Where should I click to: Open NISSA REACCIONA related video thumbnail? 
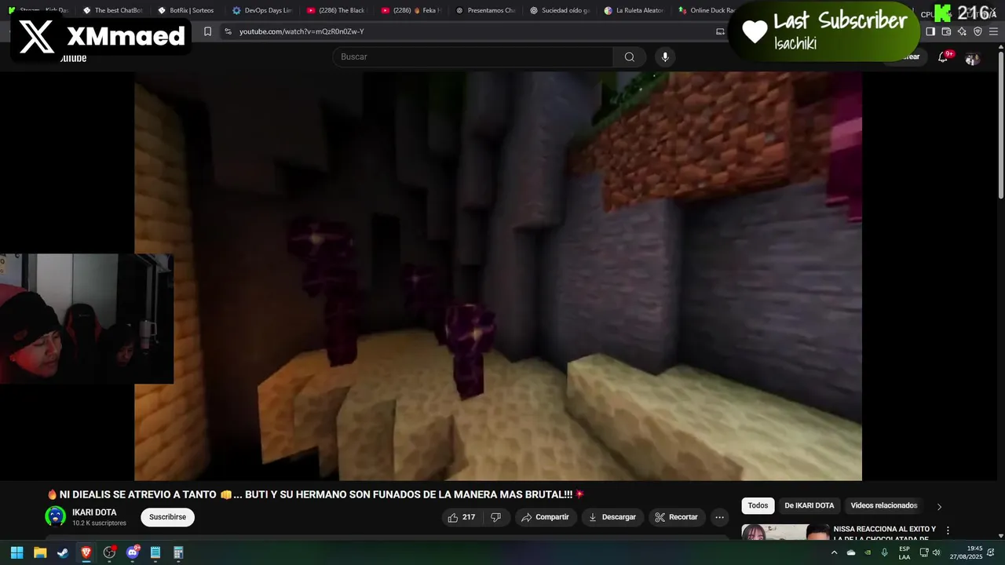[785, 532]
